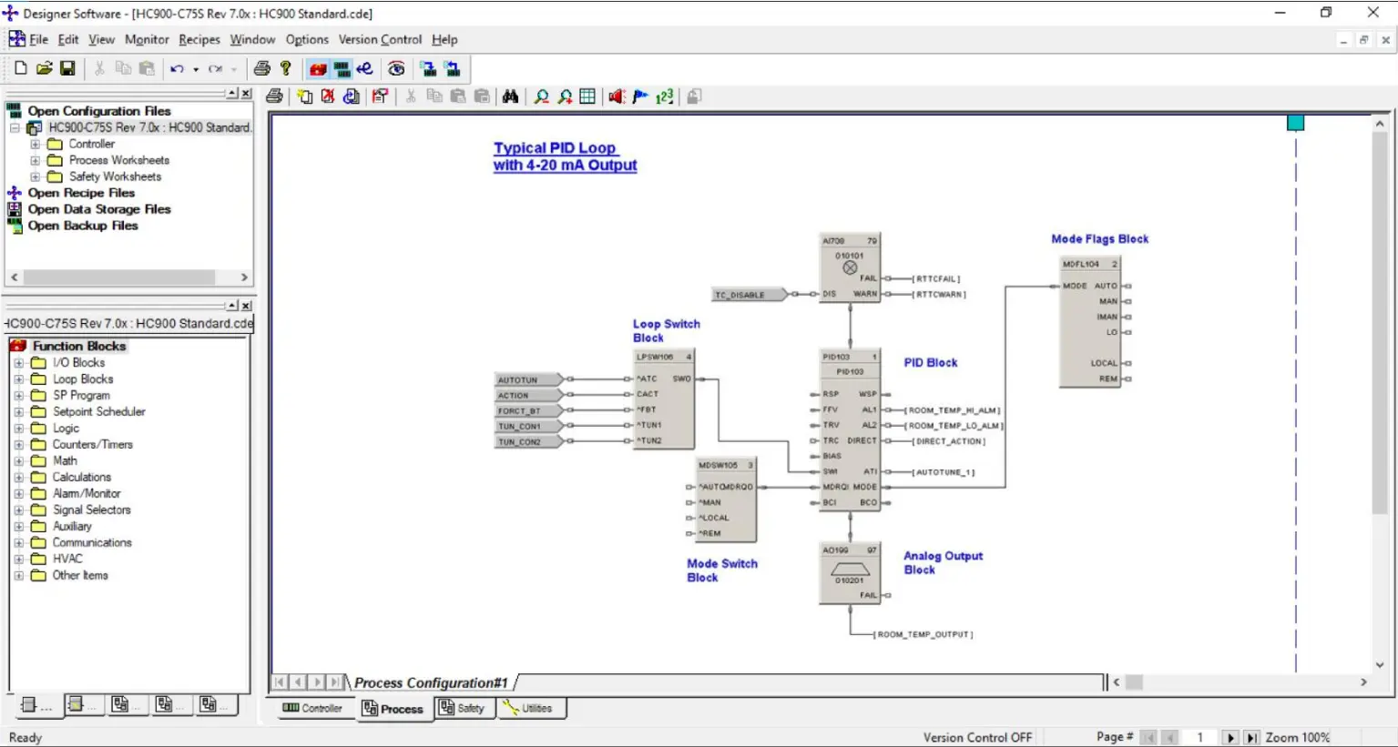Click the next page arrow button
1398x747 pixels.
1230,737
